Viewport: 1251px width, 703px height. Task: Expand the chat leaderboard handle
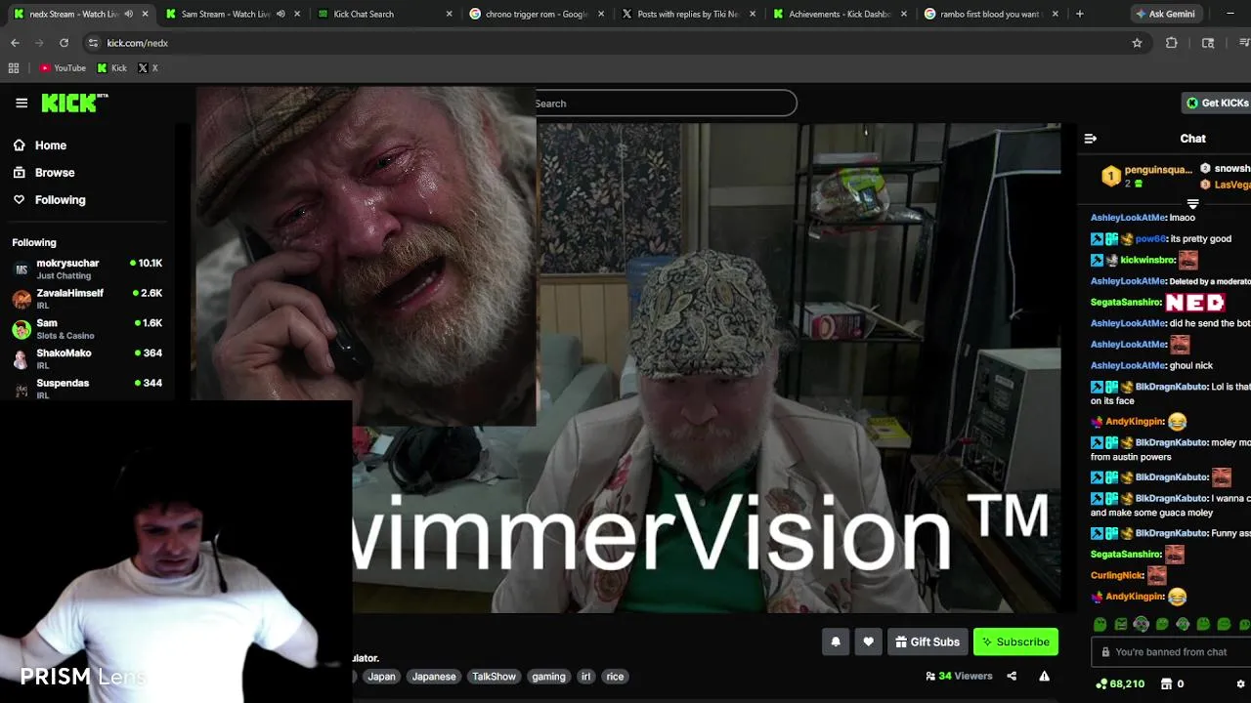coord(1192,204)
